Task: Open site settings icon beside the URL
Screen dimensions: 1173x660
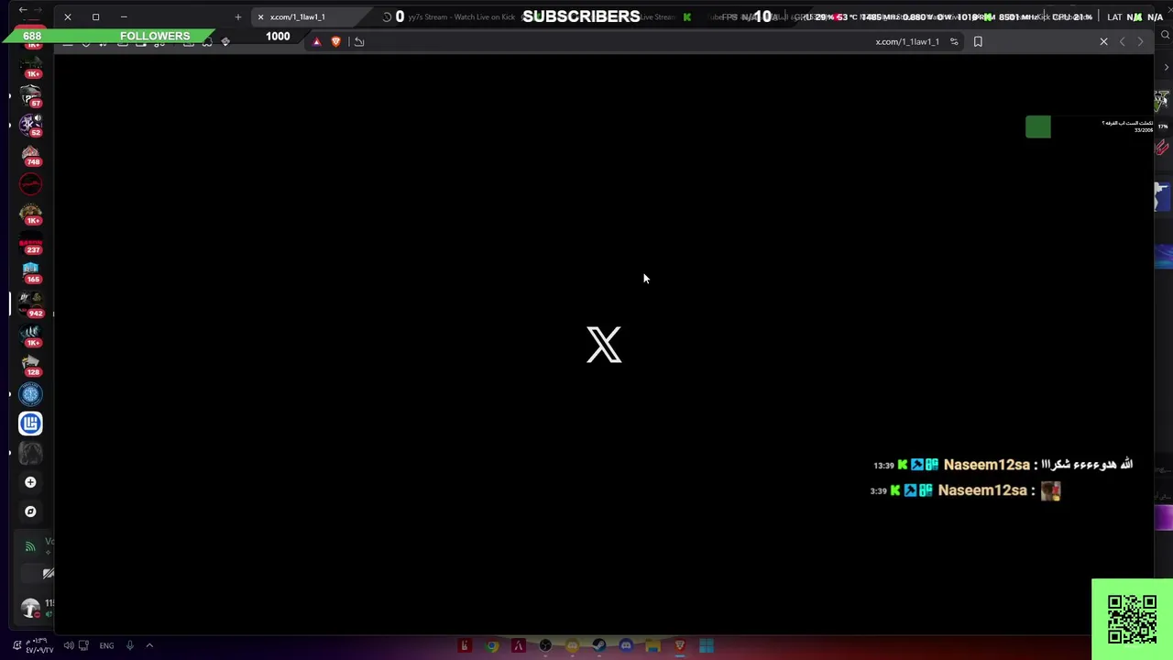Action: pyautogui.click(x=954, y=41)
